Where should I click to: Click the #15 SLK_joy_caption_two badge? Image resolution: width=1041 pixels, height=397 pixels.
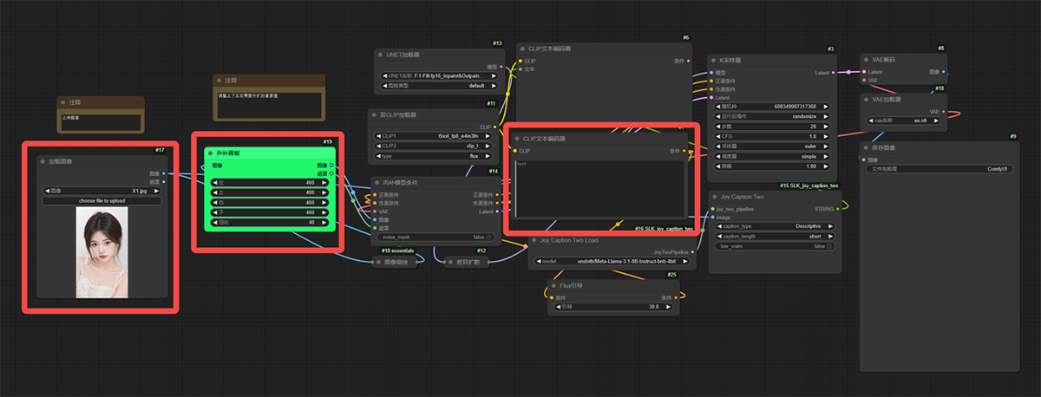point(809,185)
